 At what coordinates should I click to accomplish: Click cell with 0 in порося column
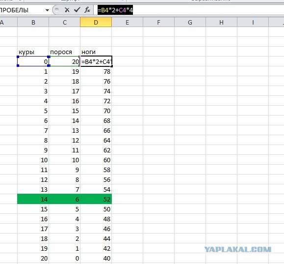[65, 258]
